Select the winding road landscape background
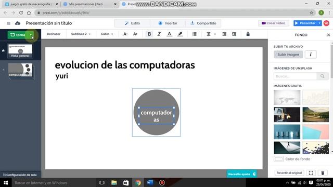Viewport: 333px width, 187px height. 316,114
